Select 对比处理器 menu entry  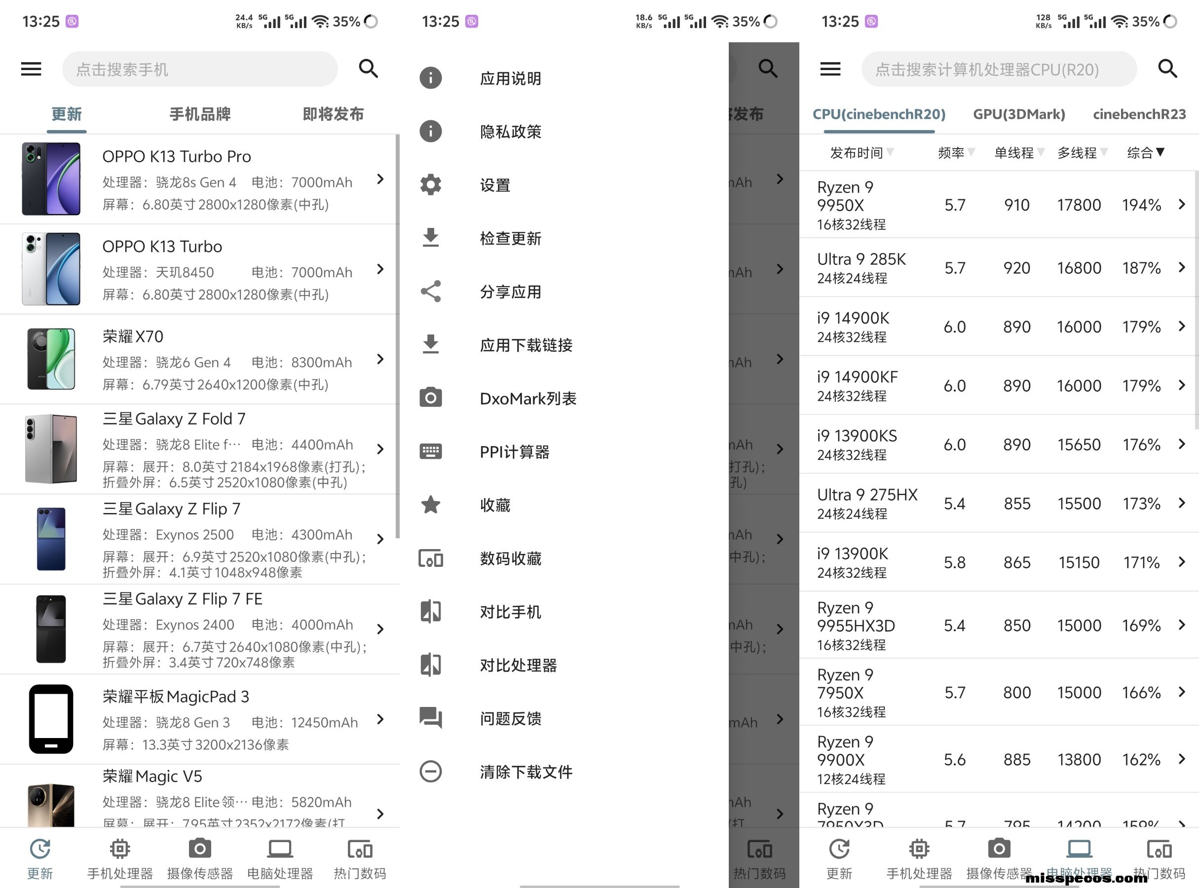pos(518,666)
